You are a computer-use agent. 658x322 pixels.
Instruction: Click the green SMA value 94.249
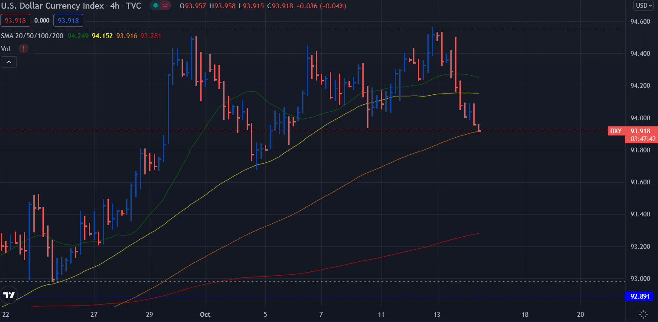pyautogui.click(x=78, y=36)
